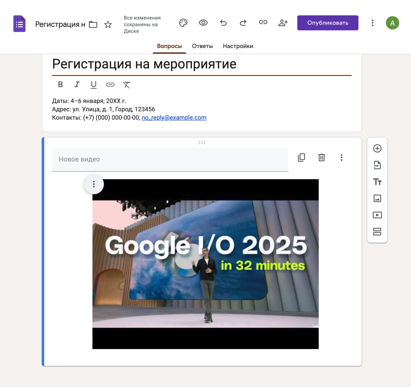Click the Опубликовать button
The image size is (411, 387).
(328, 22)
